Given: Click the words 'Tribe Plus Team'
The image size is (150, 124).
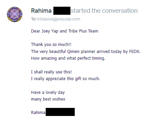Looking at the screenshot, I should pyautogui.click(x=83, y=31).
